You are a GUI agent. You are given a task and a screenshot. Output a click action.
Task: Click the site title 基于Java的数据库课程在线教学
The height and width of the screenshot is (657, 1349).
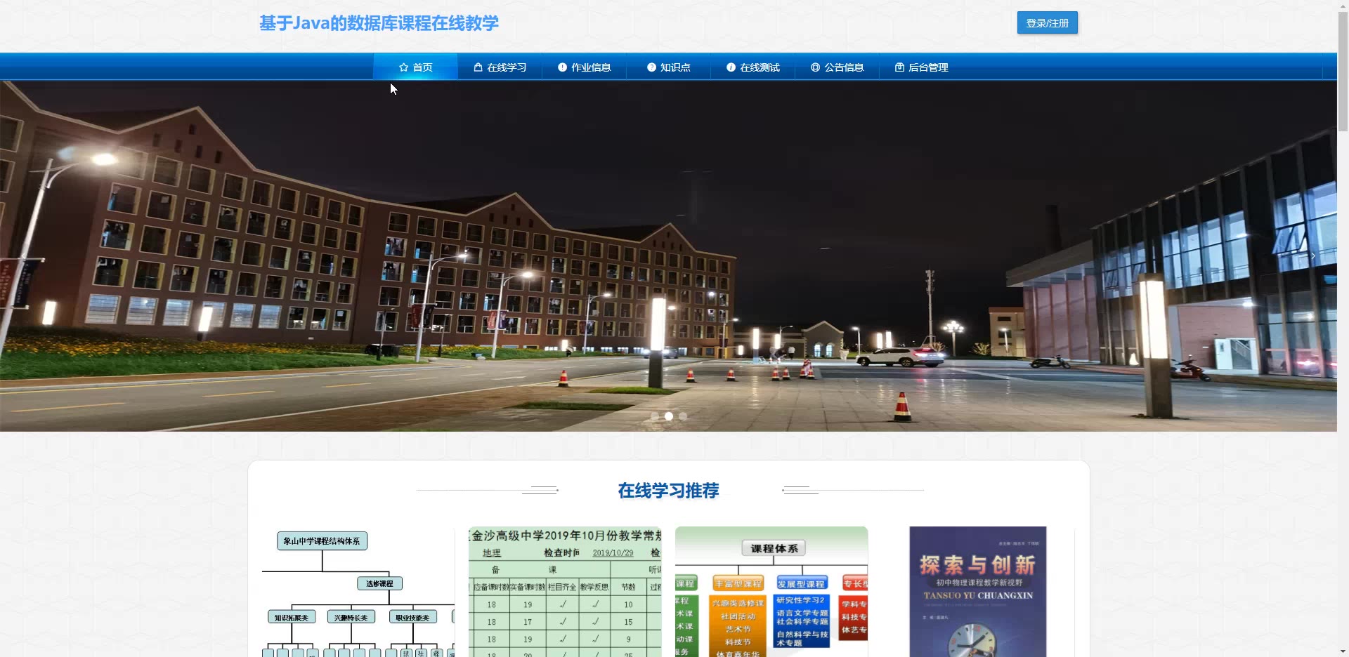tap(379, 23)
